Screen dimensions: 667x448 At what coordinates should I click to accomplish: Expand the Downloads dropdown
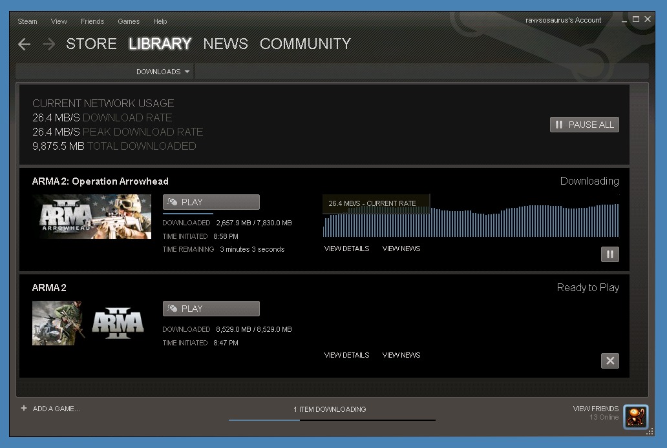click(162, 72)
